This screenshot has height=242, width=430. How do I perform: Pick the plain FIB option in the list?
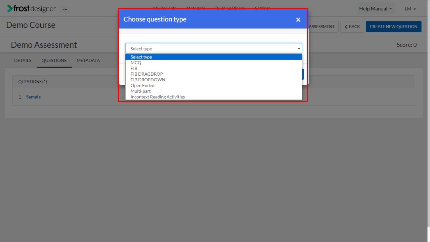214,68
